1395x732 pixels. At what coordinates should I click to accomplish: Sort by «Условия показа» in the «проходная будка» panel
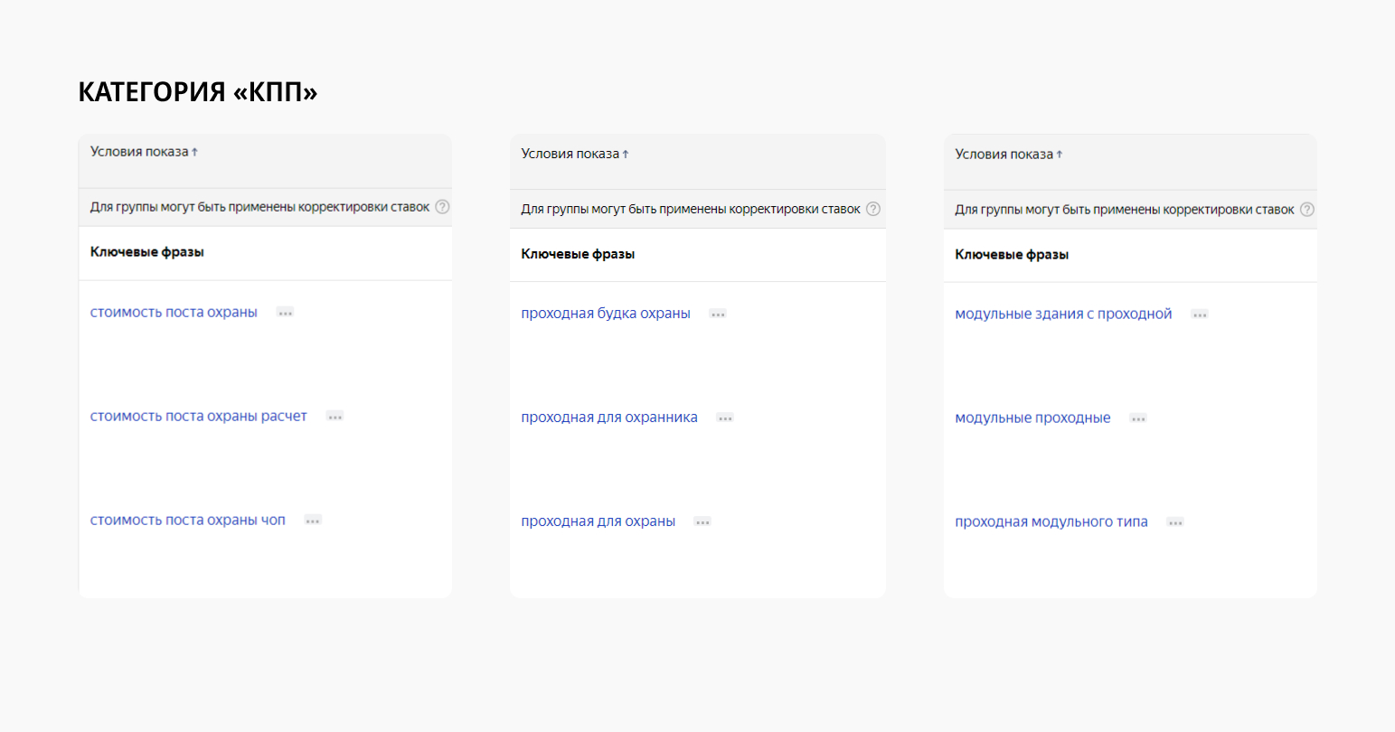[x=575, y=154]
